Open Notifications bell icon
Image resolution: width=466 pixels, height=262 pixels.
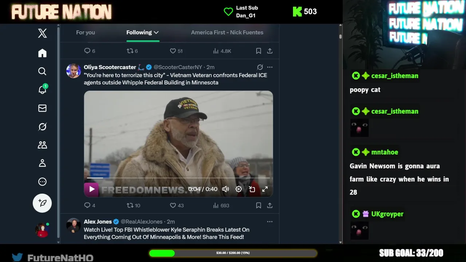(x=42, y=90)
